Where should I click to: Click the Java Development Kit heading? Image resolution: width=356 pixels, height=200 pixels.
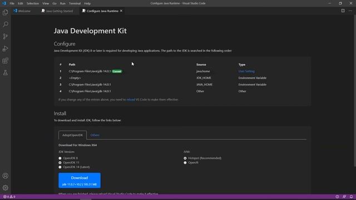90,31
